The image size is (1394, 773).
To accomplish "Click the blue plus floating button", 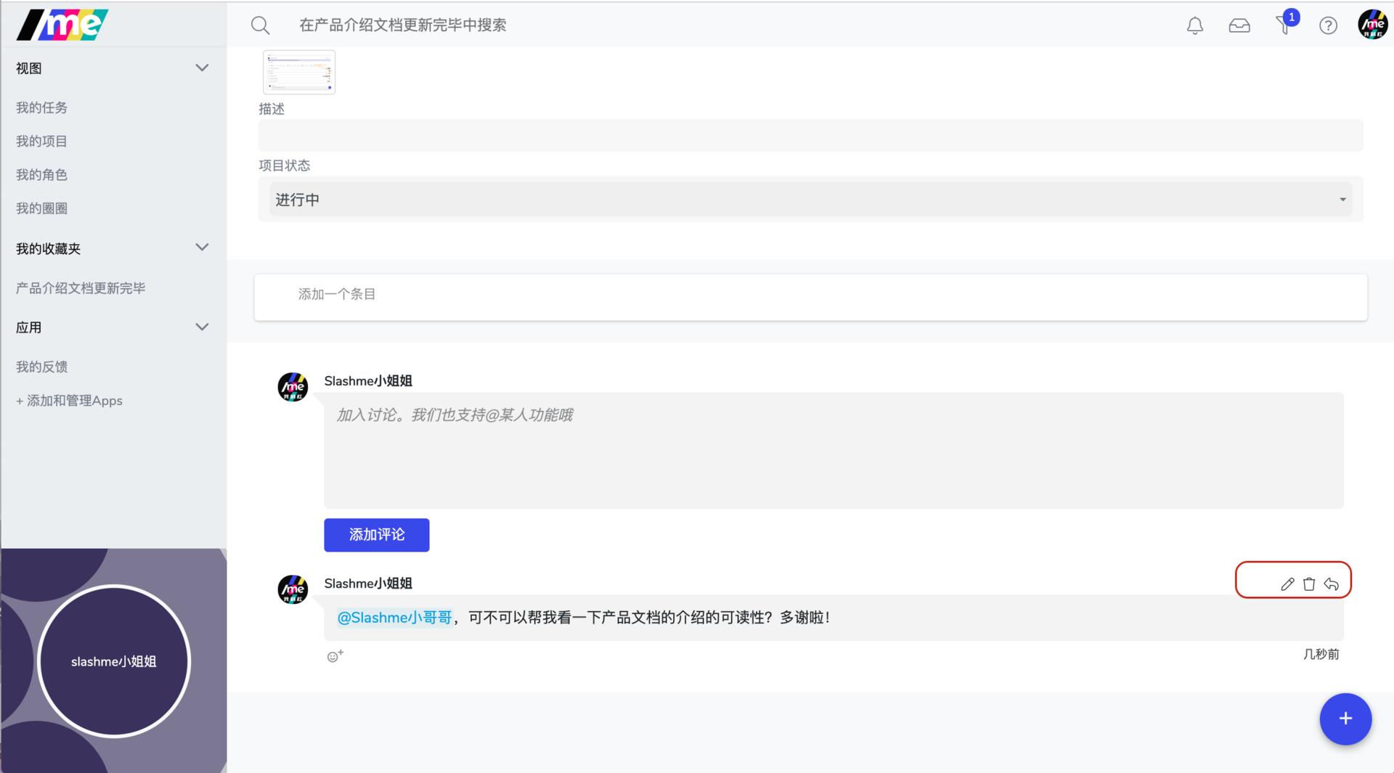I will click(x=1345, y=719).
